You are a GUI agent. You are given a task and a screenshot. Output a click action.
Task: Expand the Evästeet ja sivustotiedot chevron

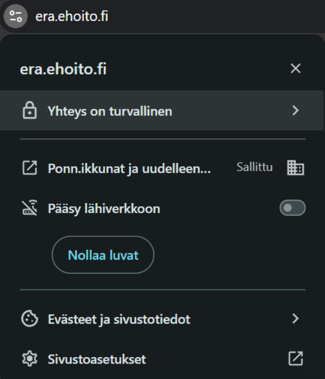[x=295, y=319]
